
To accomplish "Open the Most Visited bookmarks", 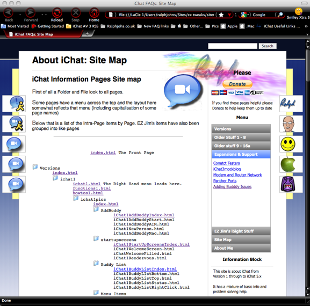I will tap(15, 26).
